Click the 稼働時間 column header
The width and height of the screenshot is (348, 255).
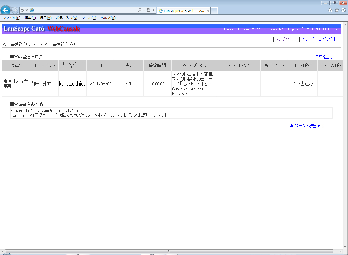click(157, 65)
